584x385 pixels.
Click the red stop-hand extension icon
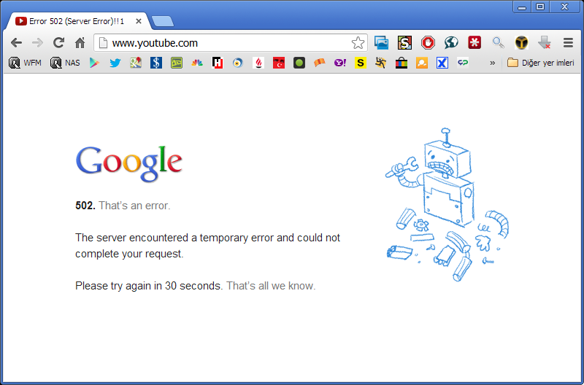tap(428, 43)
